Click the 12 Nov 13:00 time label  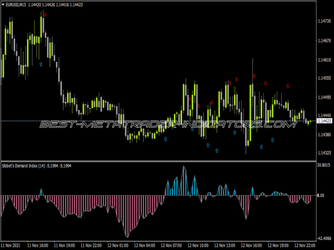point(225,246)
